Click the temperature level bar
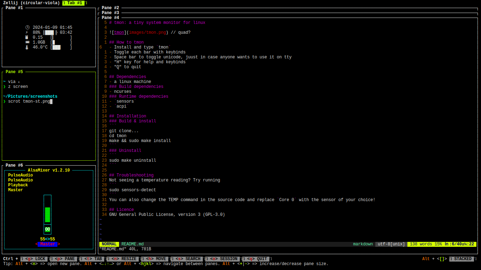 coord(61,47)
